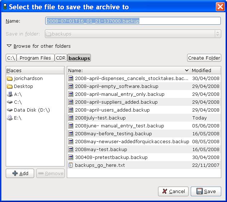Image resolution: width=227 pixels, height=202 pixels.
Task: Select file backups_go_here.txt
Action: (x=144, y=165)
